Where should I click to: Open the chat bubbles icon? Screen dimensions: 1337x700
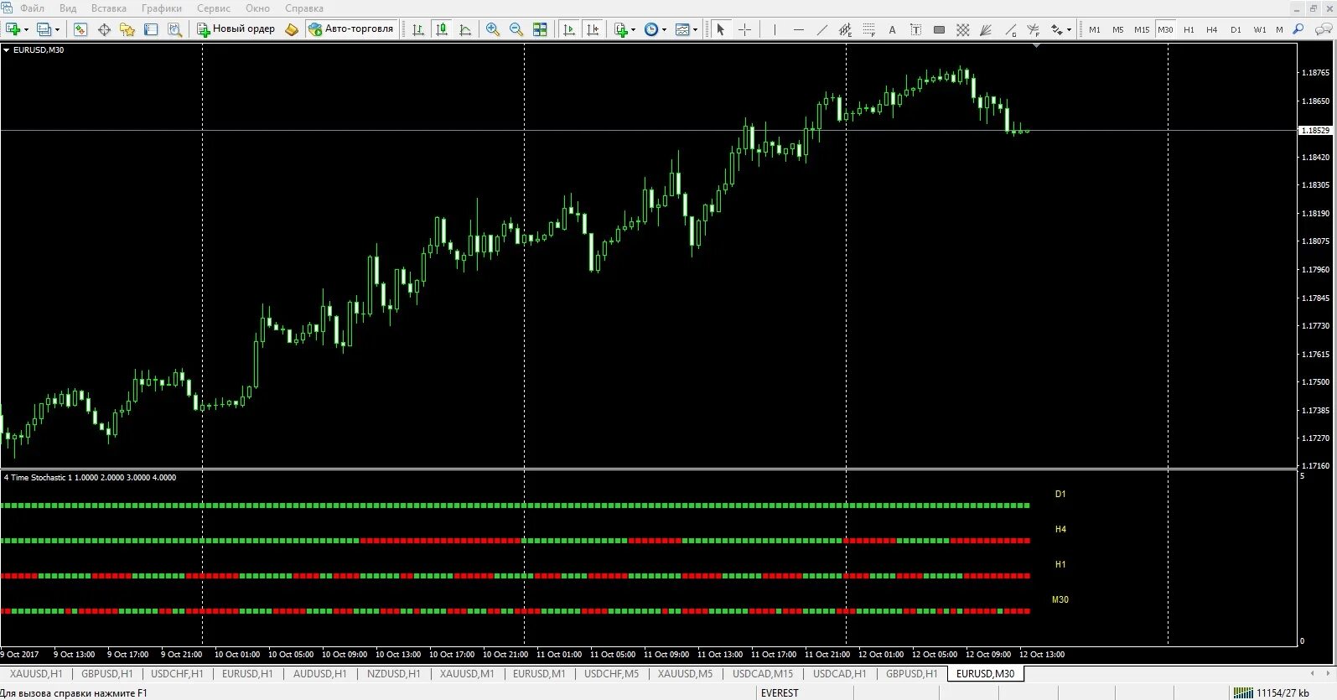(x=1323, y=29)
